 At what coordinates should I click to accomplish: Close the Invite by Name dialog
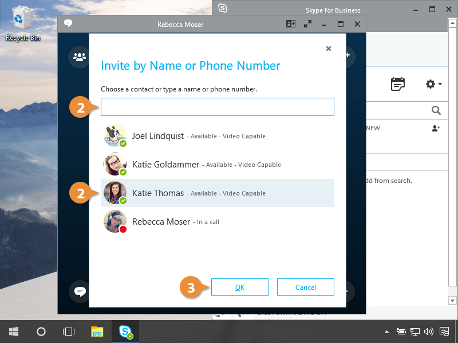pyautogui.click(x=329, y=49)
